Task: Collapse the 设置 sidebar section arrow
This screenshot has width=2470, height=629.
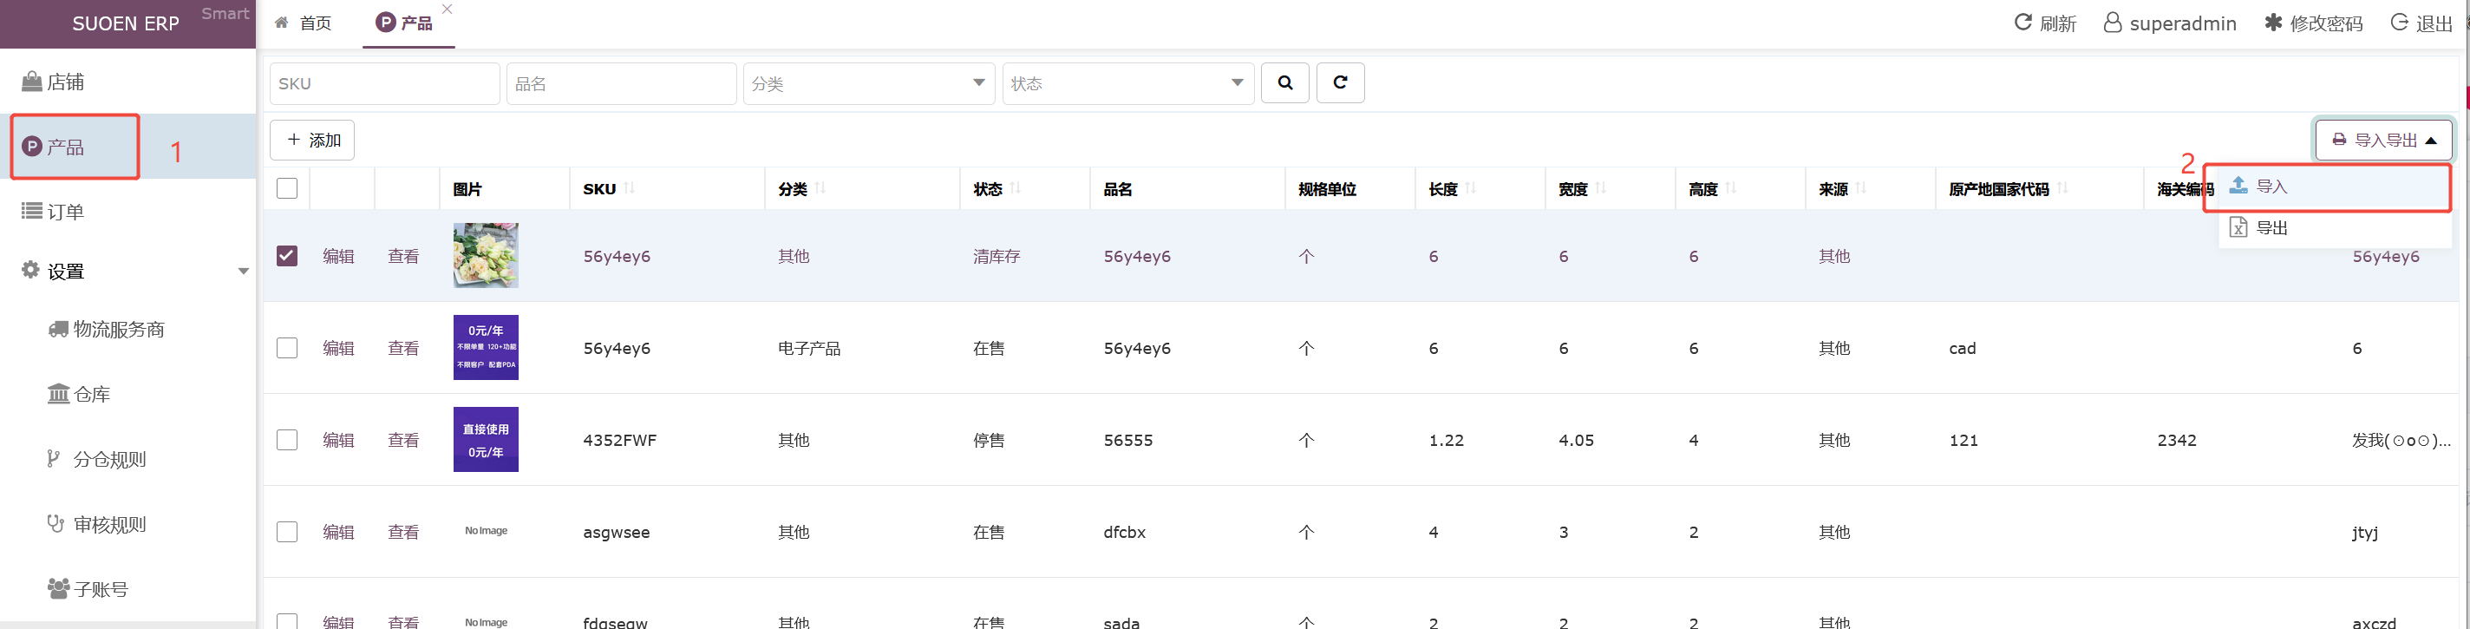Action: (244, 272)
